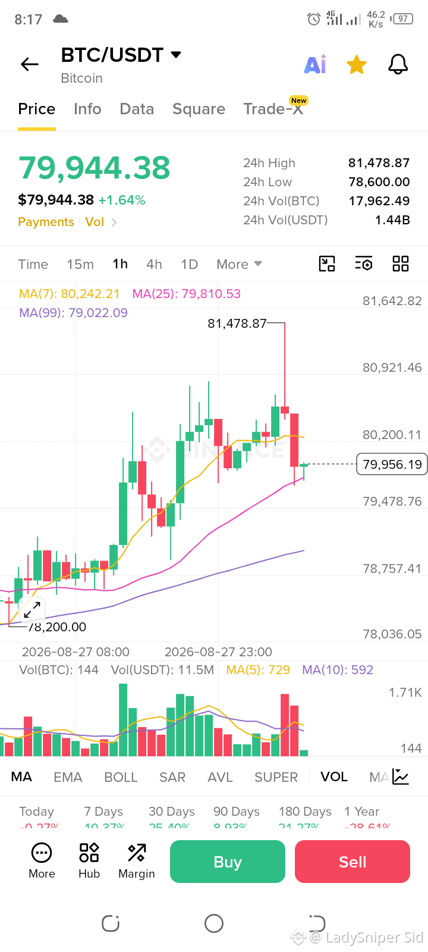Screen dimensions: 428x952
Task: Tap the volume MA(5) 729 label
Action: point(258,670)
